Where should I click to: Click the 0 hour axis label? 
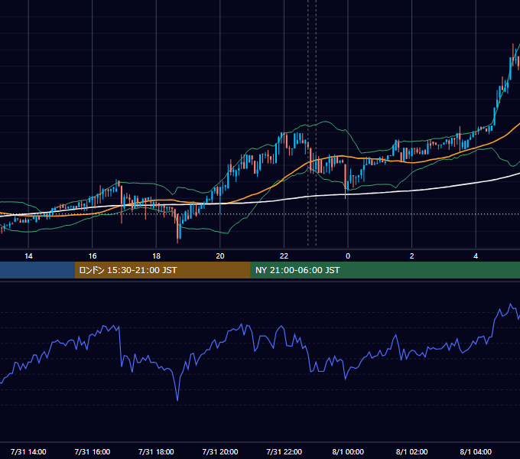pyautogui.click(x=348, y=256)
